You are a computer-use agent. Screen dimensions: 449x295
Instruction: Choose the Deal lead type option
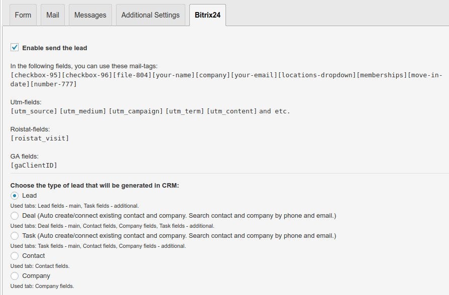click(15, 216)
